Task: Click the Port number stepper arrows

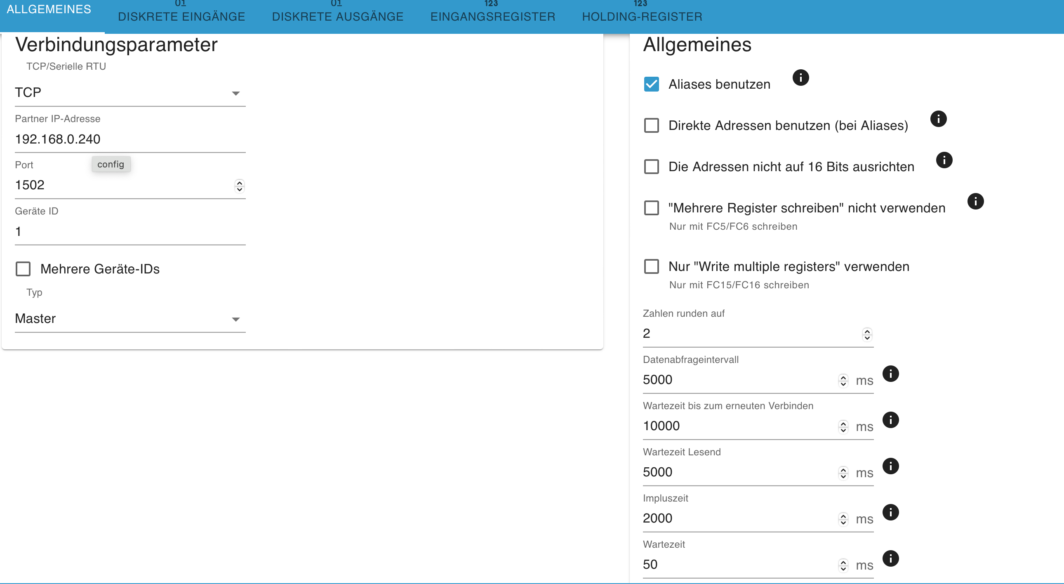Action: point(239,186)
